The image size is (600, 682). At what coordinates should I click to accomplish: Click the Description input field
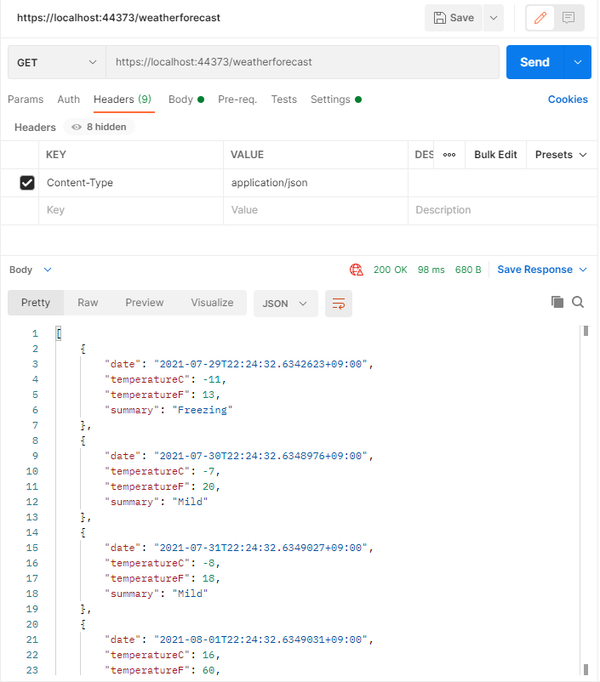click(x=503, y=211)
